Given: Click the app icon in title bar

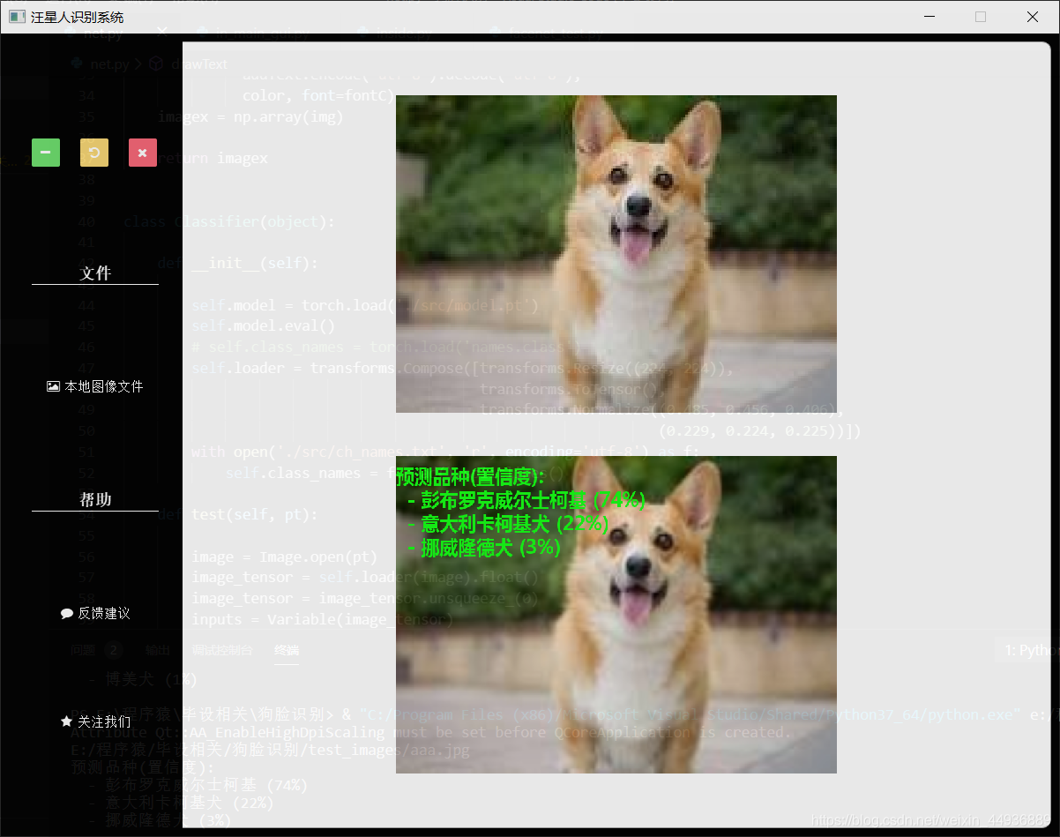Looking at the screenshot, I should [17, 17].
